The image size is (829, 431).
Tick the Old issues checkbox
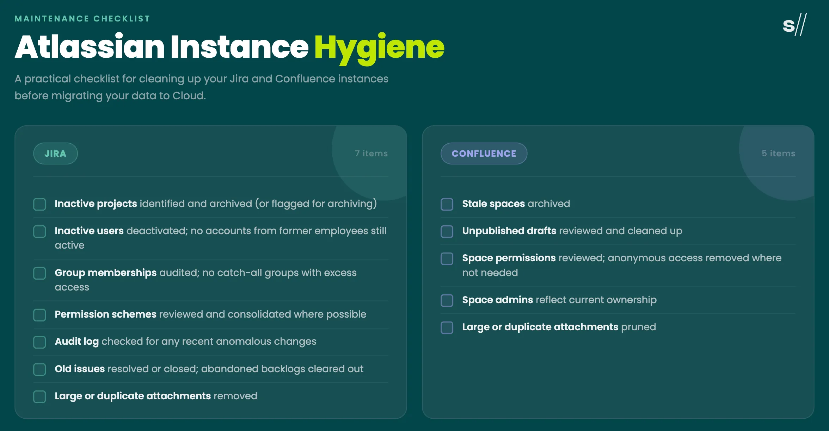pos(39,369)
